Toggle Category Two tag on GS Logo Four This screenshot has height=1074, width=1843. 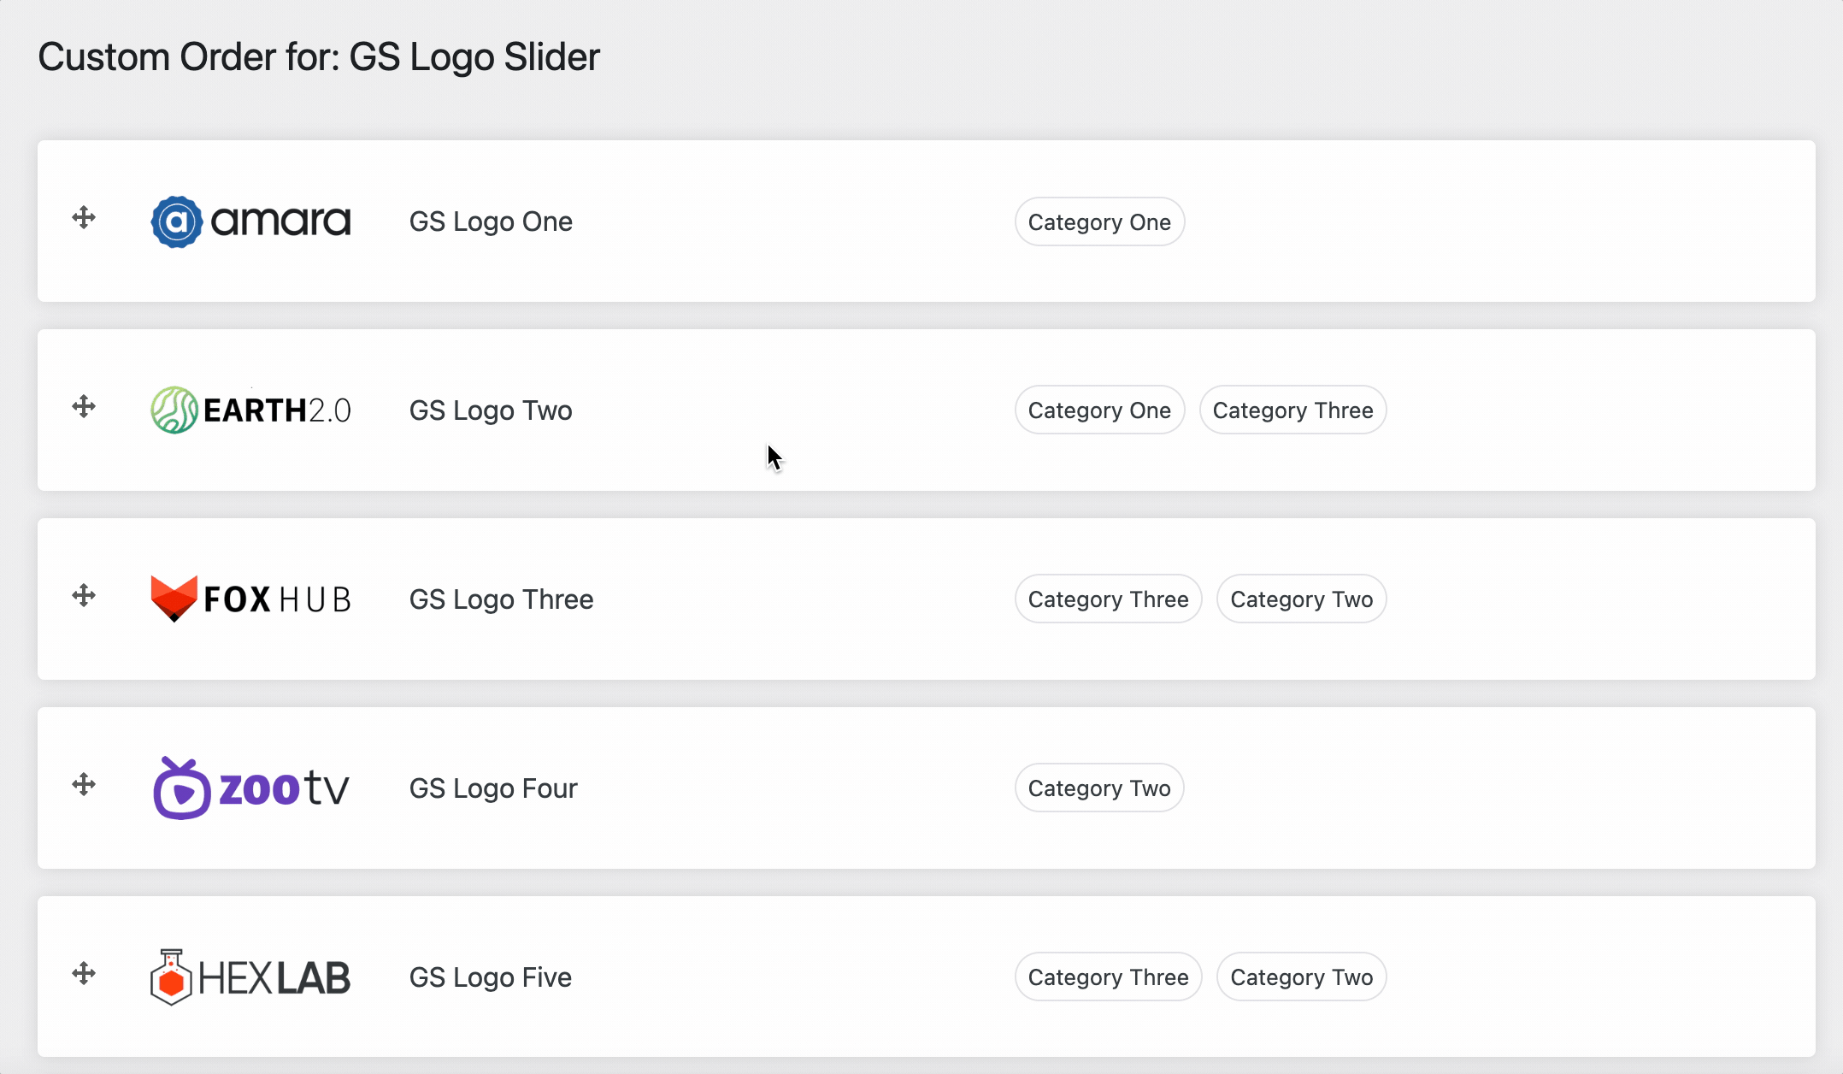pyautogui.click(x=1099, y=788)
